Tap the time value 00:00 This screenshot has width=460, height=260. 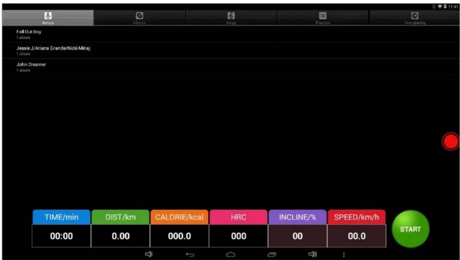(x=61, y=236)
